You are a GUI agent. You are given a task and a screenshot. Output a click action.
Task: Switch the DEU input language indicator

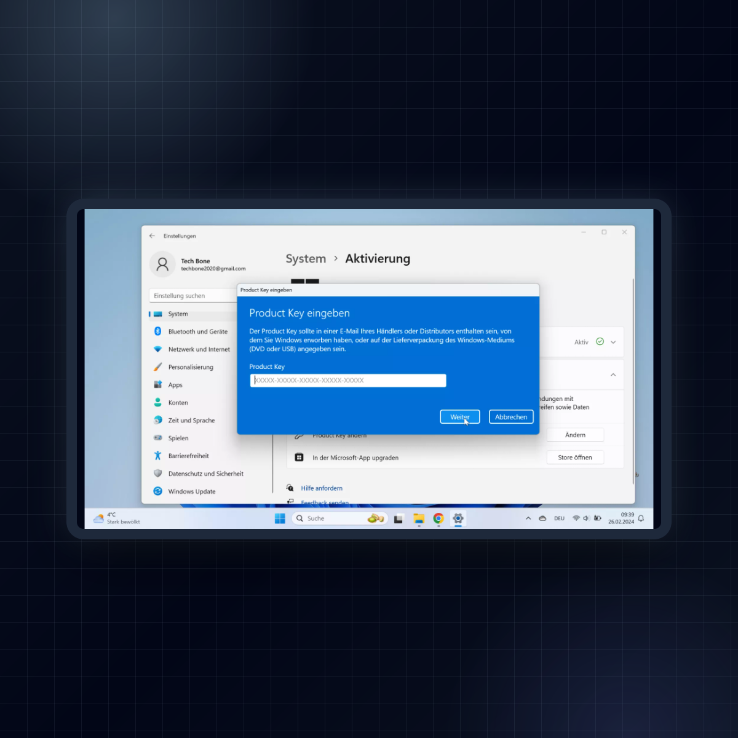(559, 518)
